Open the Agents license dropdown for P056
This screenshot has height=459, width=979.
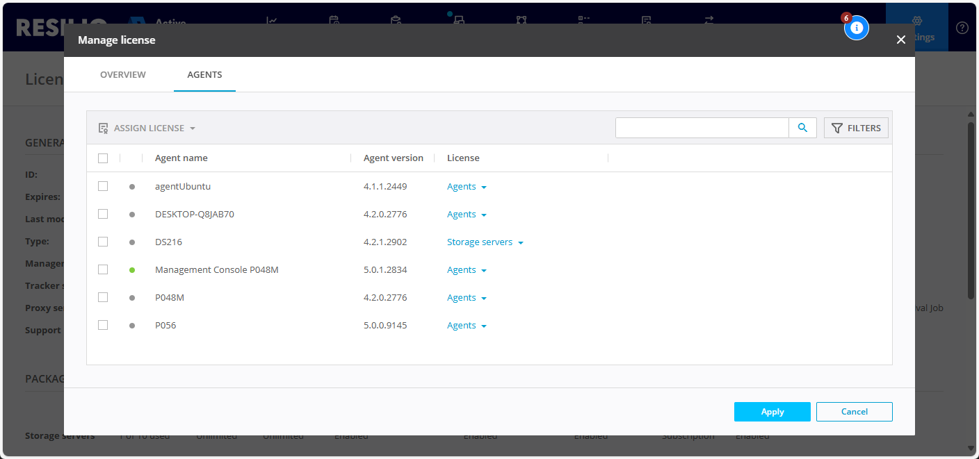click(x=467, y=326)
